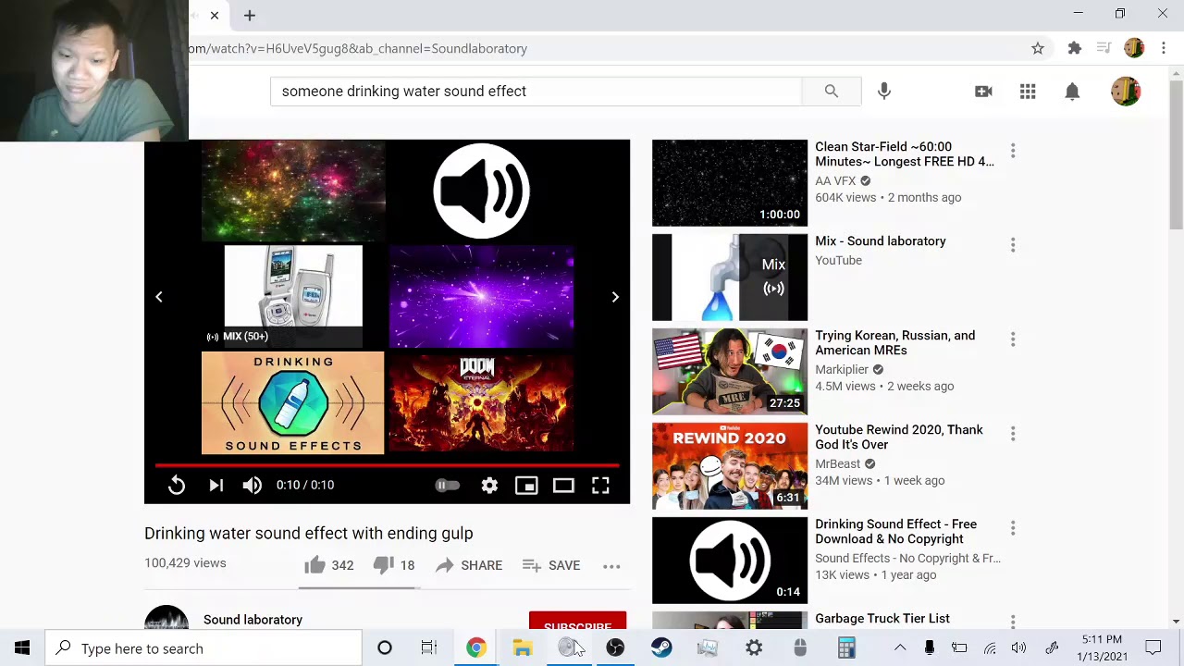
Task: Open the Clean Star-Field video thumbnail
Action: (730, 183)
